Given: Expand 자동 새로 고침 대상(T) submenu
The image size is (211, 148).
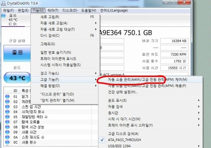Looking at the screenshot, I should click(65, 29).
